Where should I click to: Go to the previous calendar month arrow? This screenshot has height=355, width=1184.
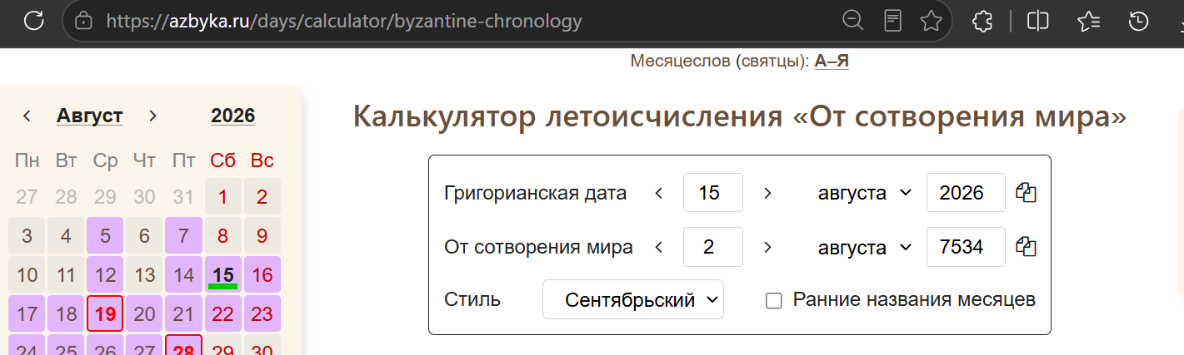tap(27, 116)
